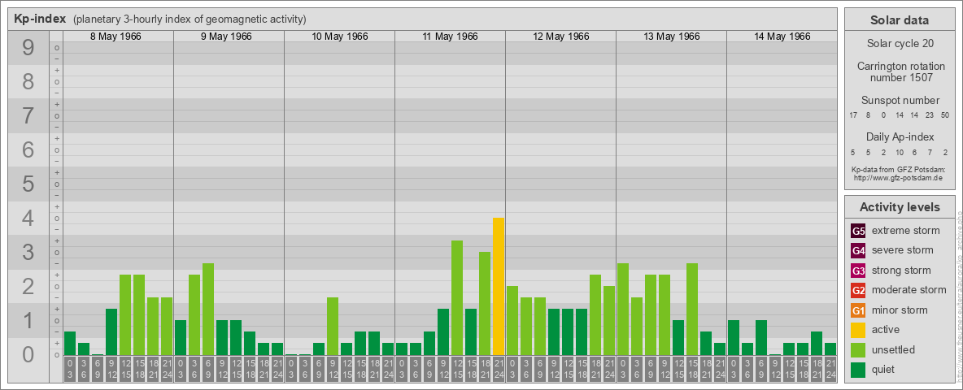The width and height of the screenshot is (963, 390).
Task: Click the 9 May 6-9 bar
Action: pos(208,309)
